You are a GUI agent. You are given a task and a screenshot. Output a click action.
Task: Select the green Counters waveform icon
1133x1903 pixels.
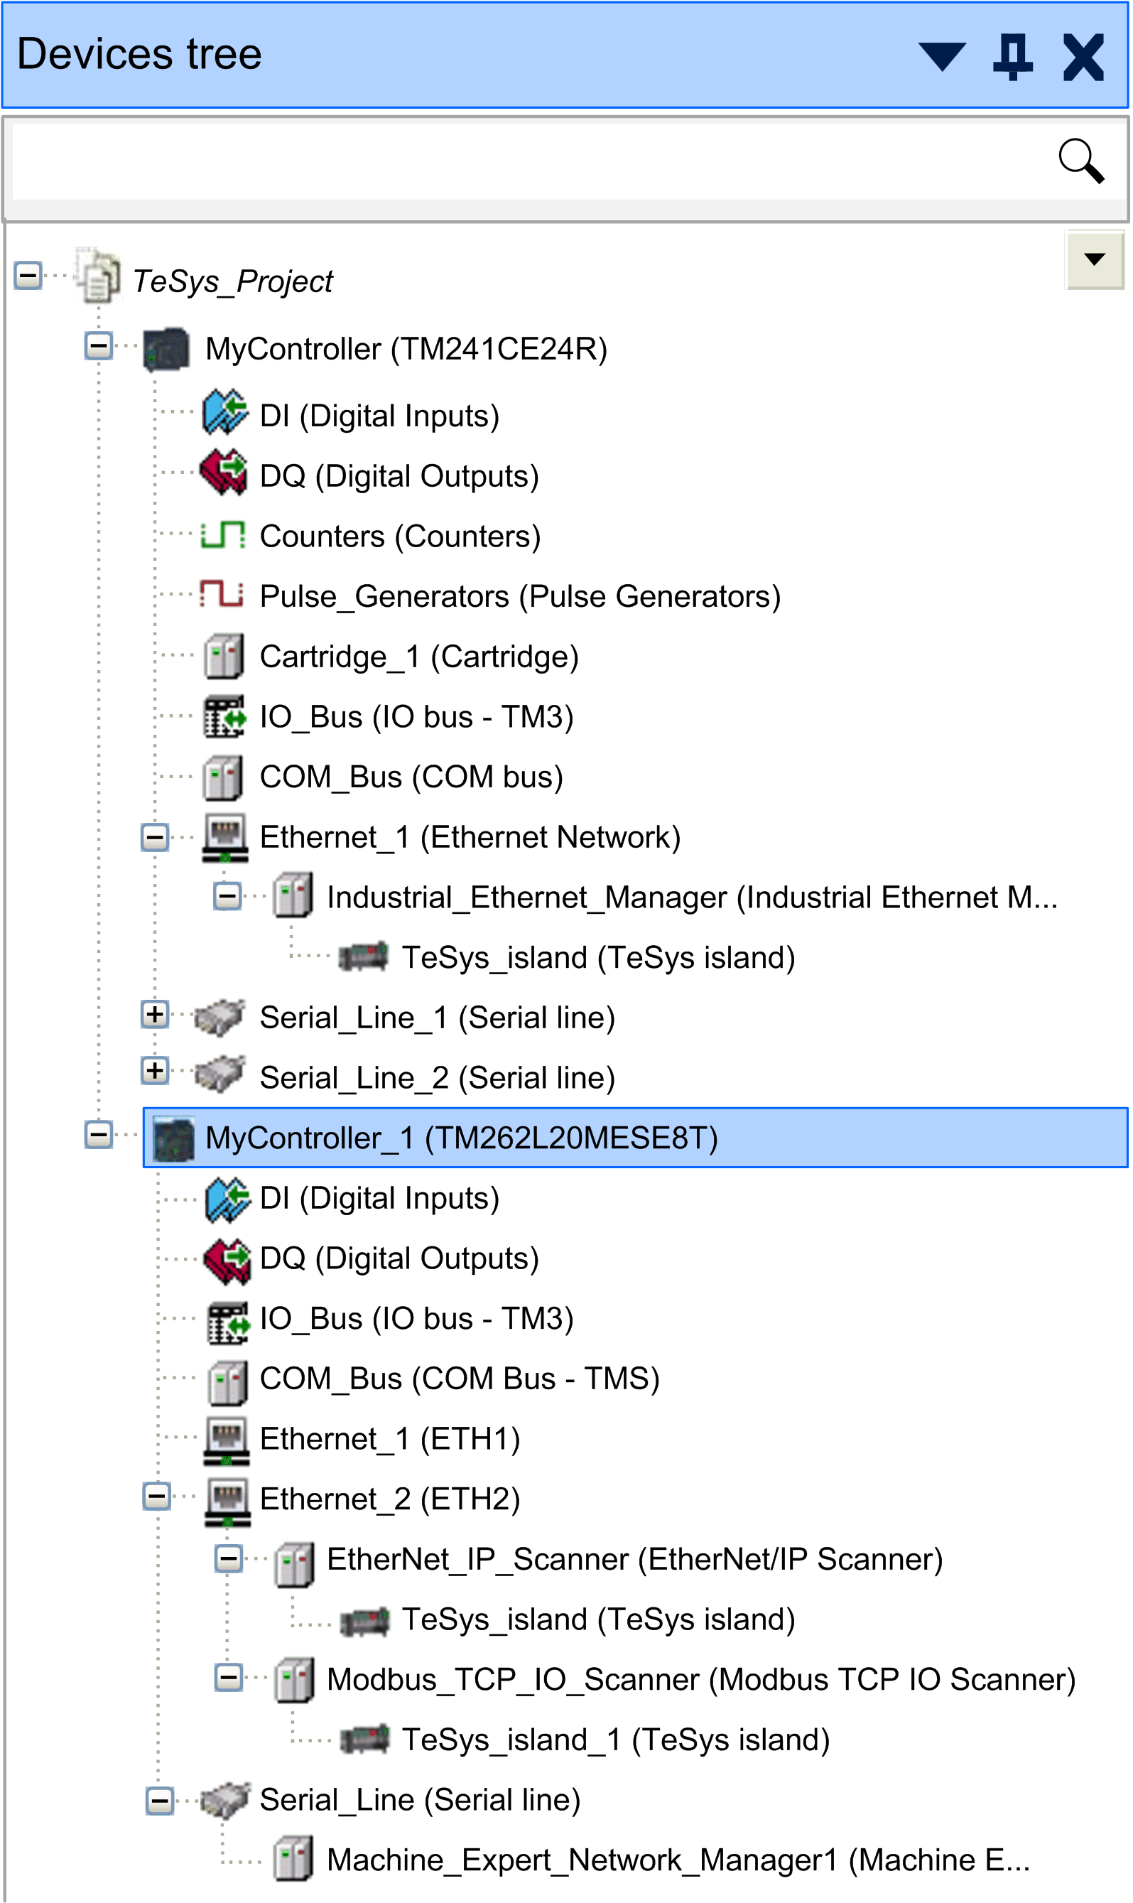(x=223, y=536)
